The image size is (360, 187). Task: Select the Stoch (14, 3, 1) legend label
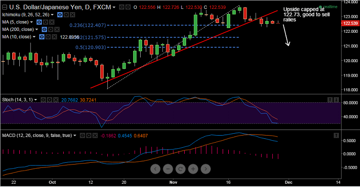[x=17, y=100]
